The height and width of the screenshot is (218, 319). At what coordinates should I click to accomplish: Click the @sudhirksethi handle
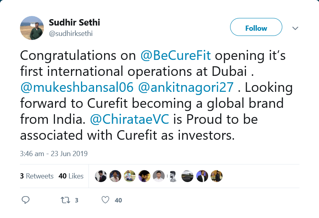pyautogui.click(x=71, y=34)
